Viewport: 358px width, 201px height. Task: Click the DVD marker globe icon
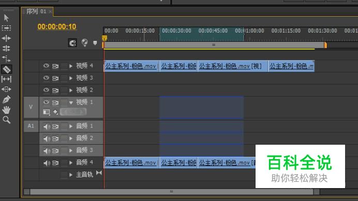(x=85, y=42)
